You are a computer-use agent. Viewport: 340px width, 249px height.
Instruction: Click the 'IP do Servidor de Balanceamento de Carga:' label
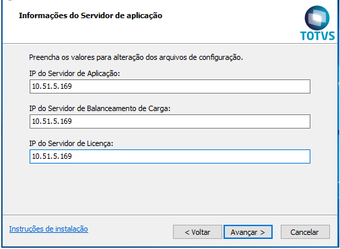click(x=100, y=108)
